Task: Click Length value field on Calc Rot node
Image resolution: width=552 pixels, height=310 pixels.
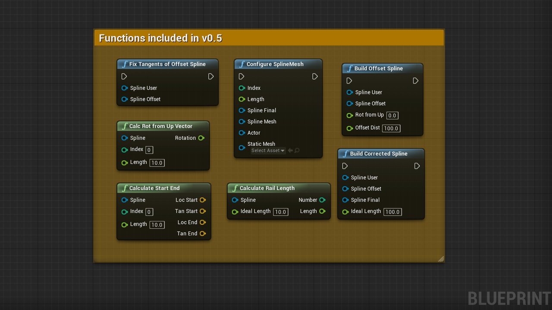Action: pyautogui.click(x=157, y=163)
